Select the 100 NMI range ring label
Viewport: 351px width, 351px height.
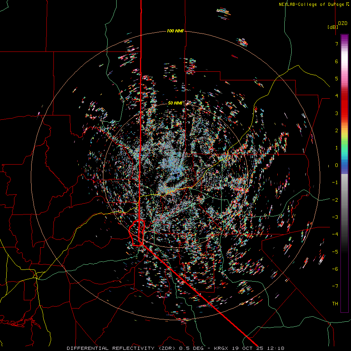pyautogui.click(x=175, y=31)
